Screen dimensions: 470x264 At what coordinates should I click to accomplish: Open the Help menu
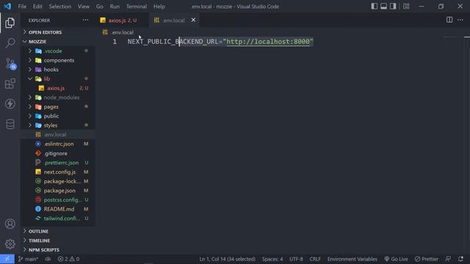click(159, 7)
